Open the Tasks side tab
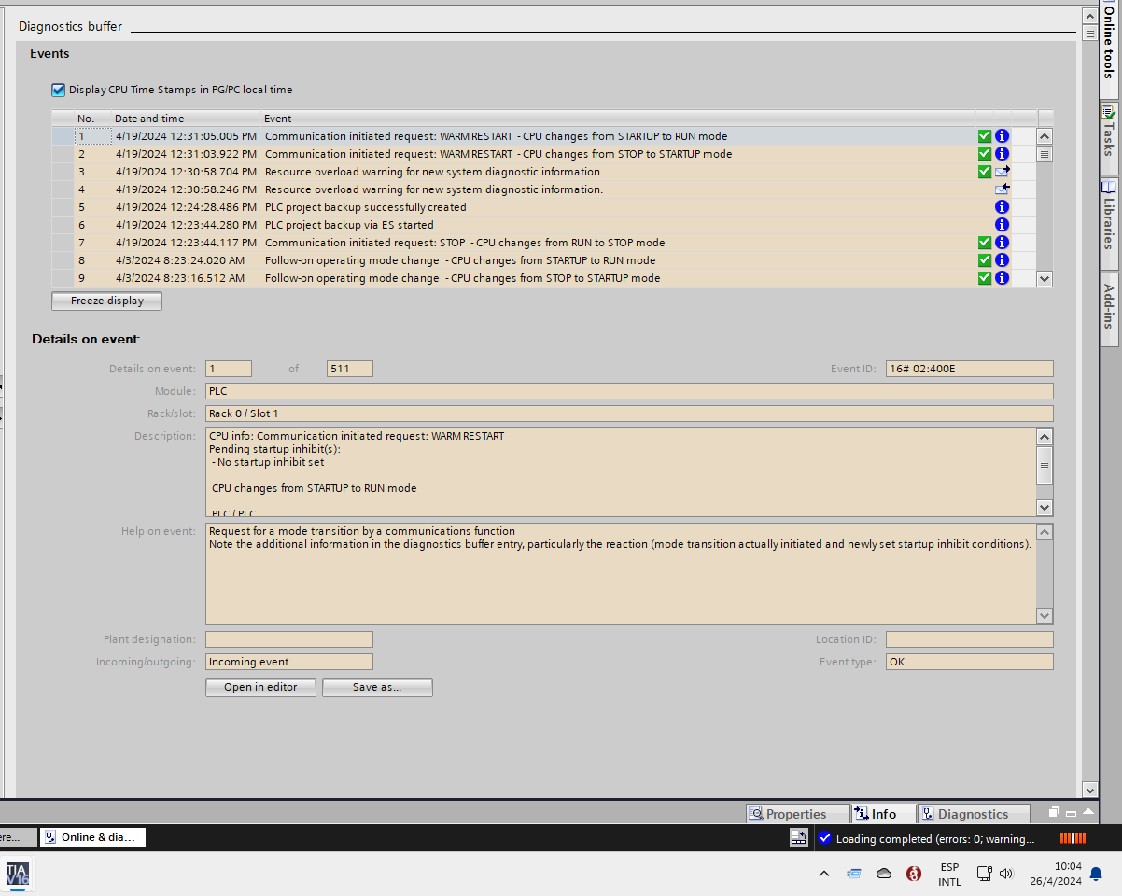1122x896 pixels. [x=1110, y=137]
